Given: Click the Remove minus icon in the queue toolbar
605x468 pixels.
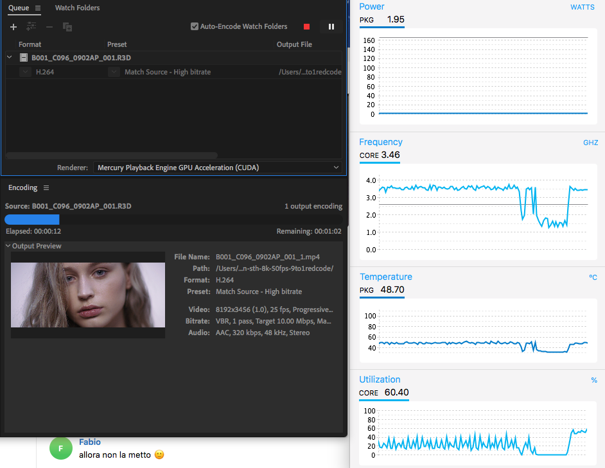Looking at the screenshot, I should coord(49,26).
